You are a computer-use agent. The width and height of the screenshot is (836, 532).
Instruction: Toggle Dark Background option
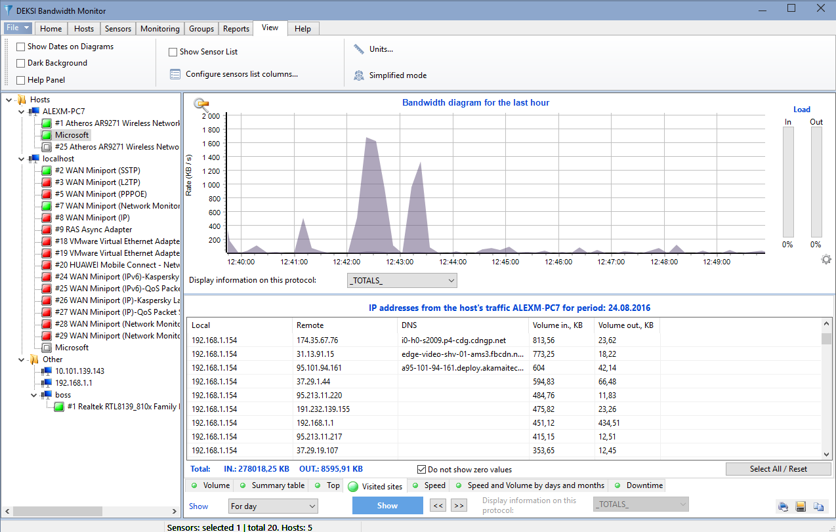click(x=20, y=63)
